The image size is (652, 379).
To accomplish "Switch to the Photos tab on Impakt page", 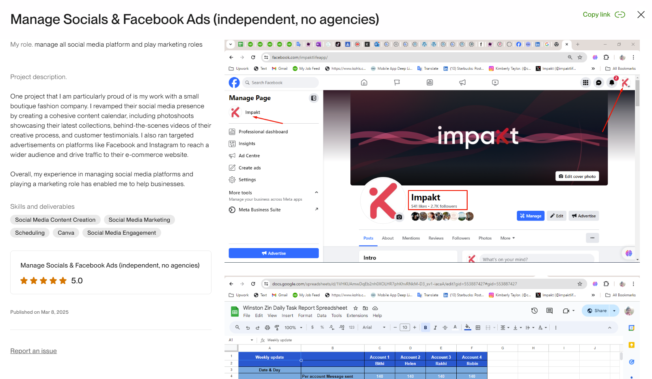I will (485, 238).
